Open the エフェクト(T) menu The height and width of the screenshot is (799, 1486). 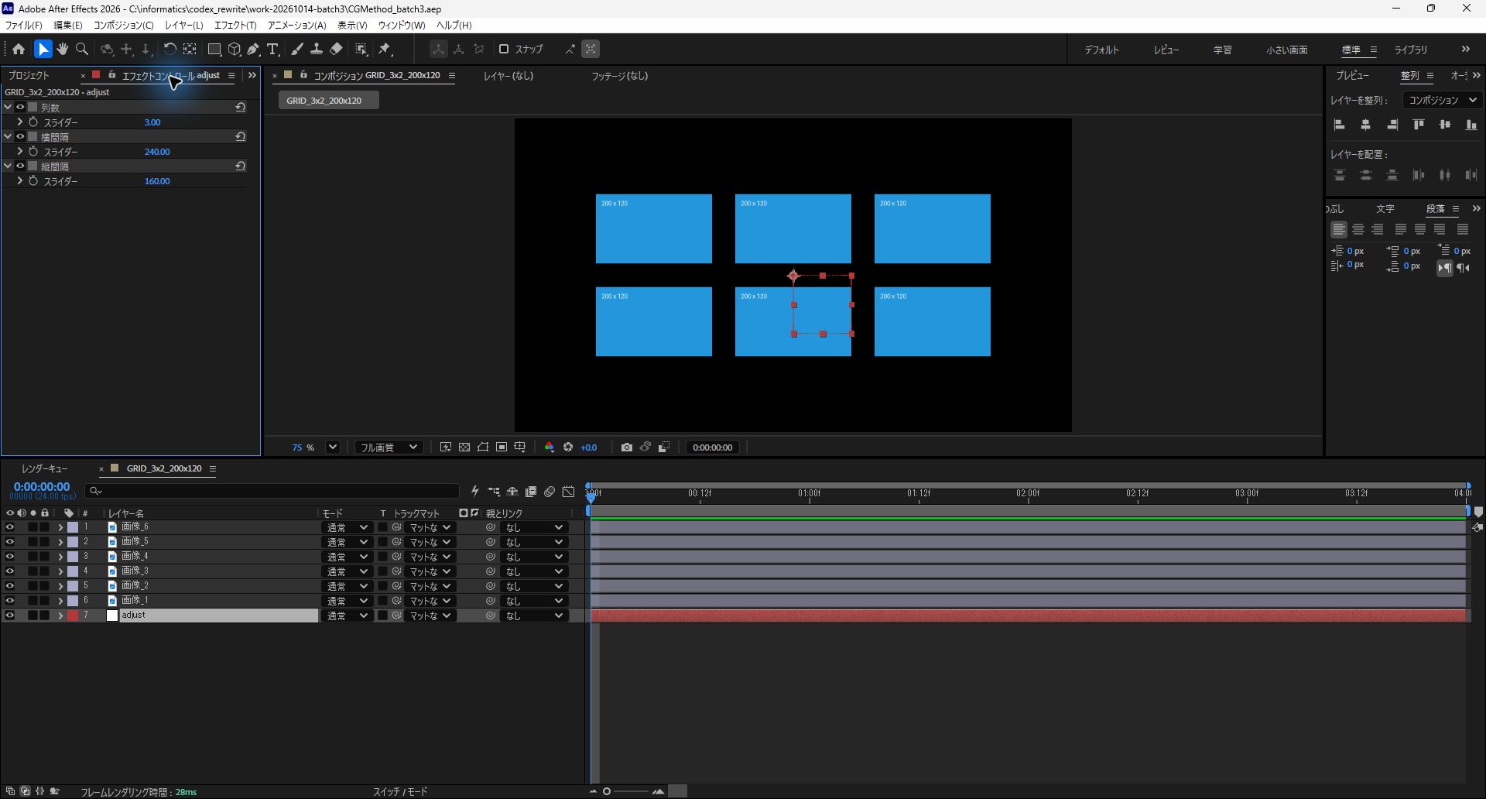(235, 26)
